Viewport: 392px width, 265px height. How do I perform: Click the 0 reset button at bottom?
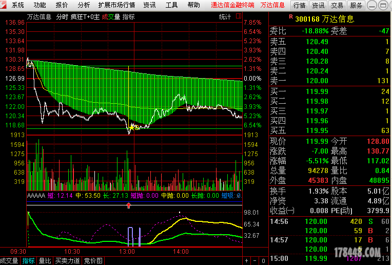(x=263, y=261)
